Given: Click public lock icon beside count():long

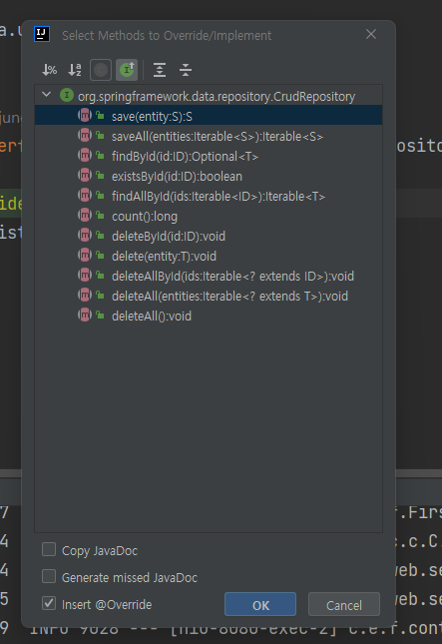Looking at the screenshot, I should [100, 215].
